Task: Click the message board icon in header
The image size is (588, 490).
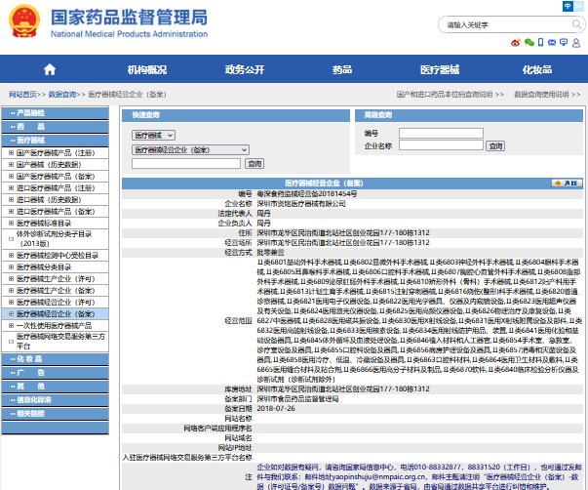Action: click(564, 42)
